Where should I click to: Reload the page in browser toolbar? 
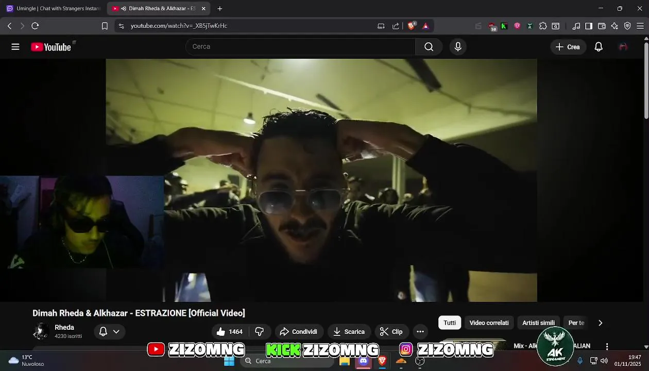(35, 26)
